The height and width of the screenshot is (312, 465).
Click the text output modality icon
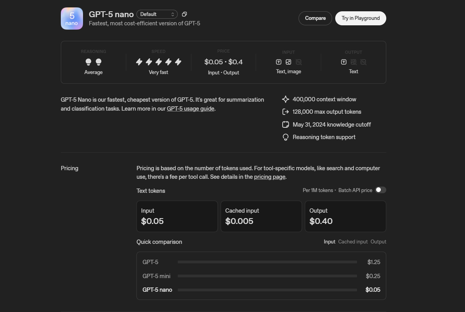[344, 62]
